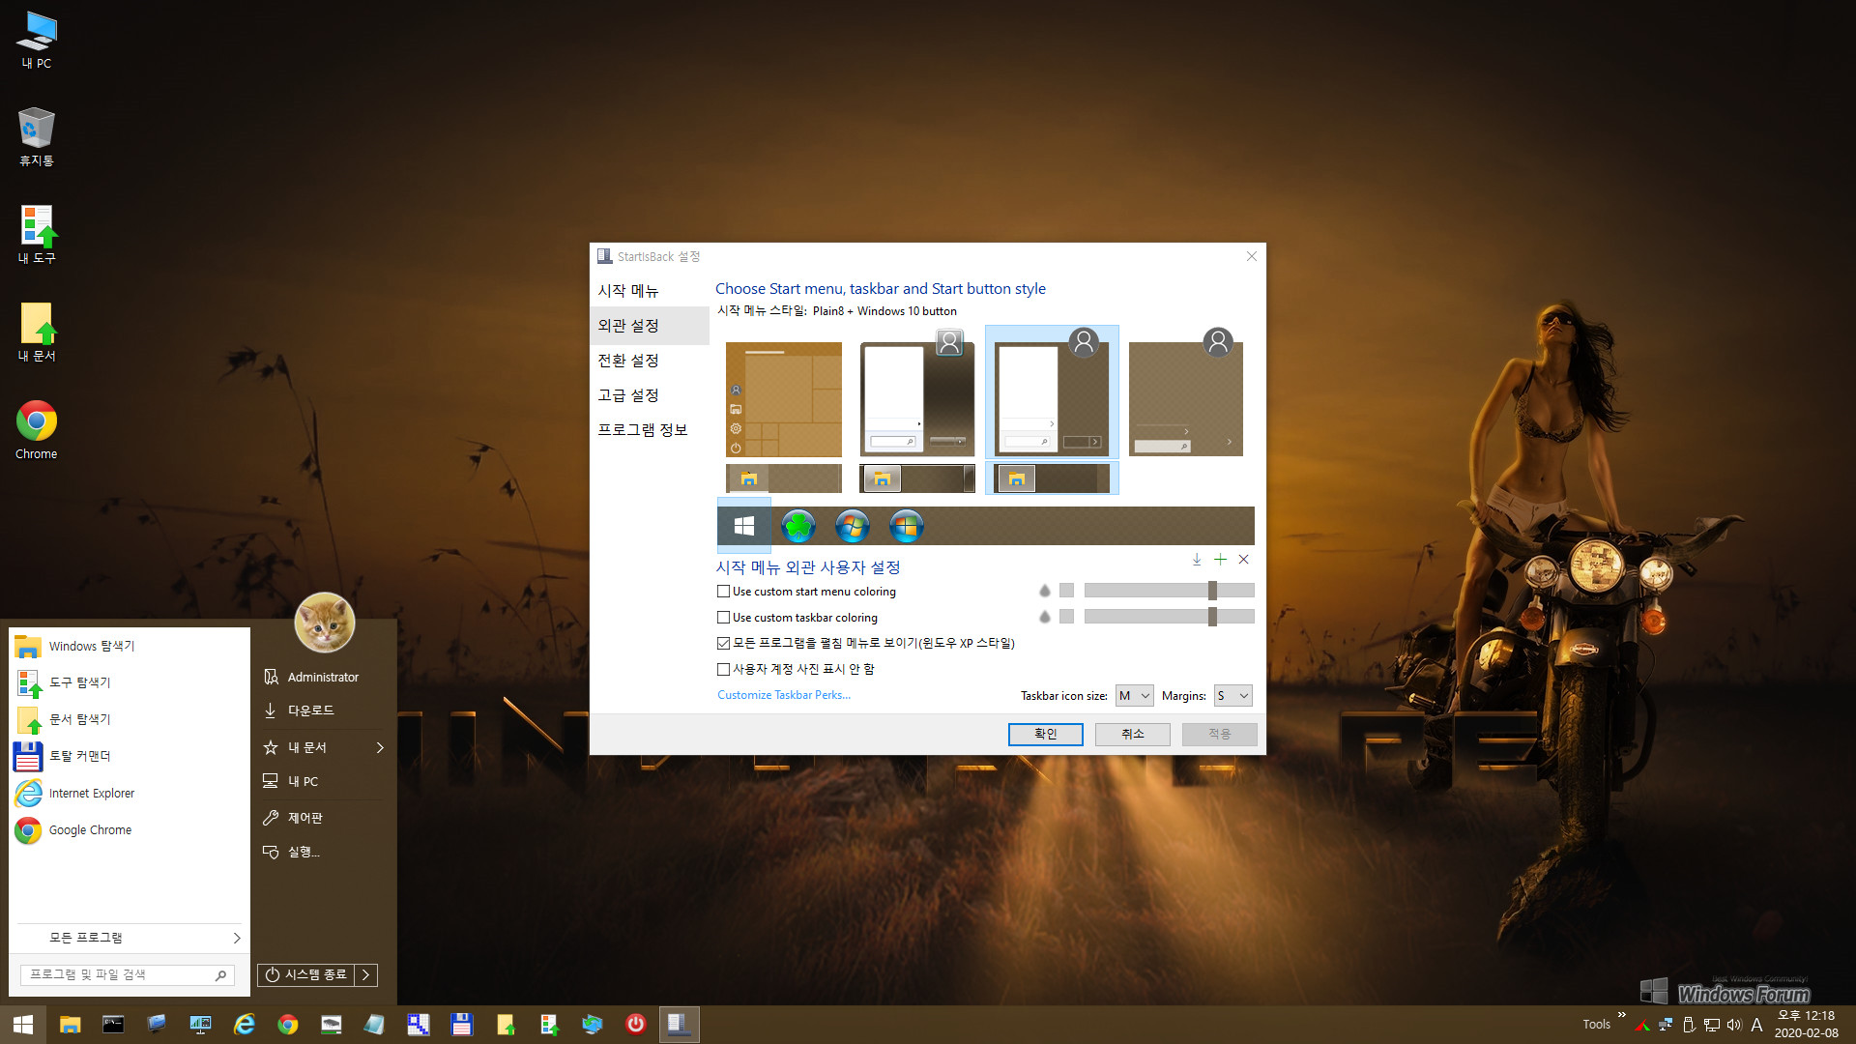The height and width of the screenshot is (1044, 1856).
Task: Open 제어판 in start menu
Action: tap(323, 818)
